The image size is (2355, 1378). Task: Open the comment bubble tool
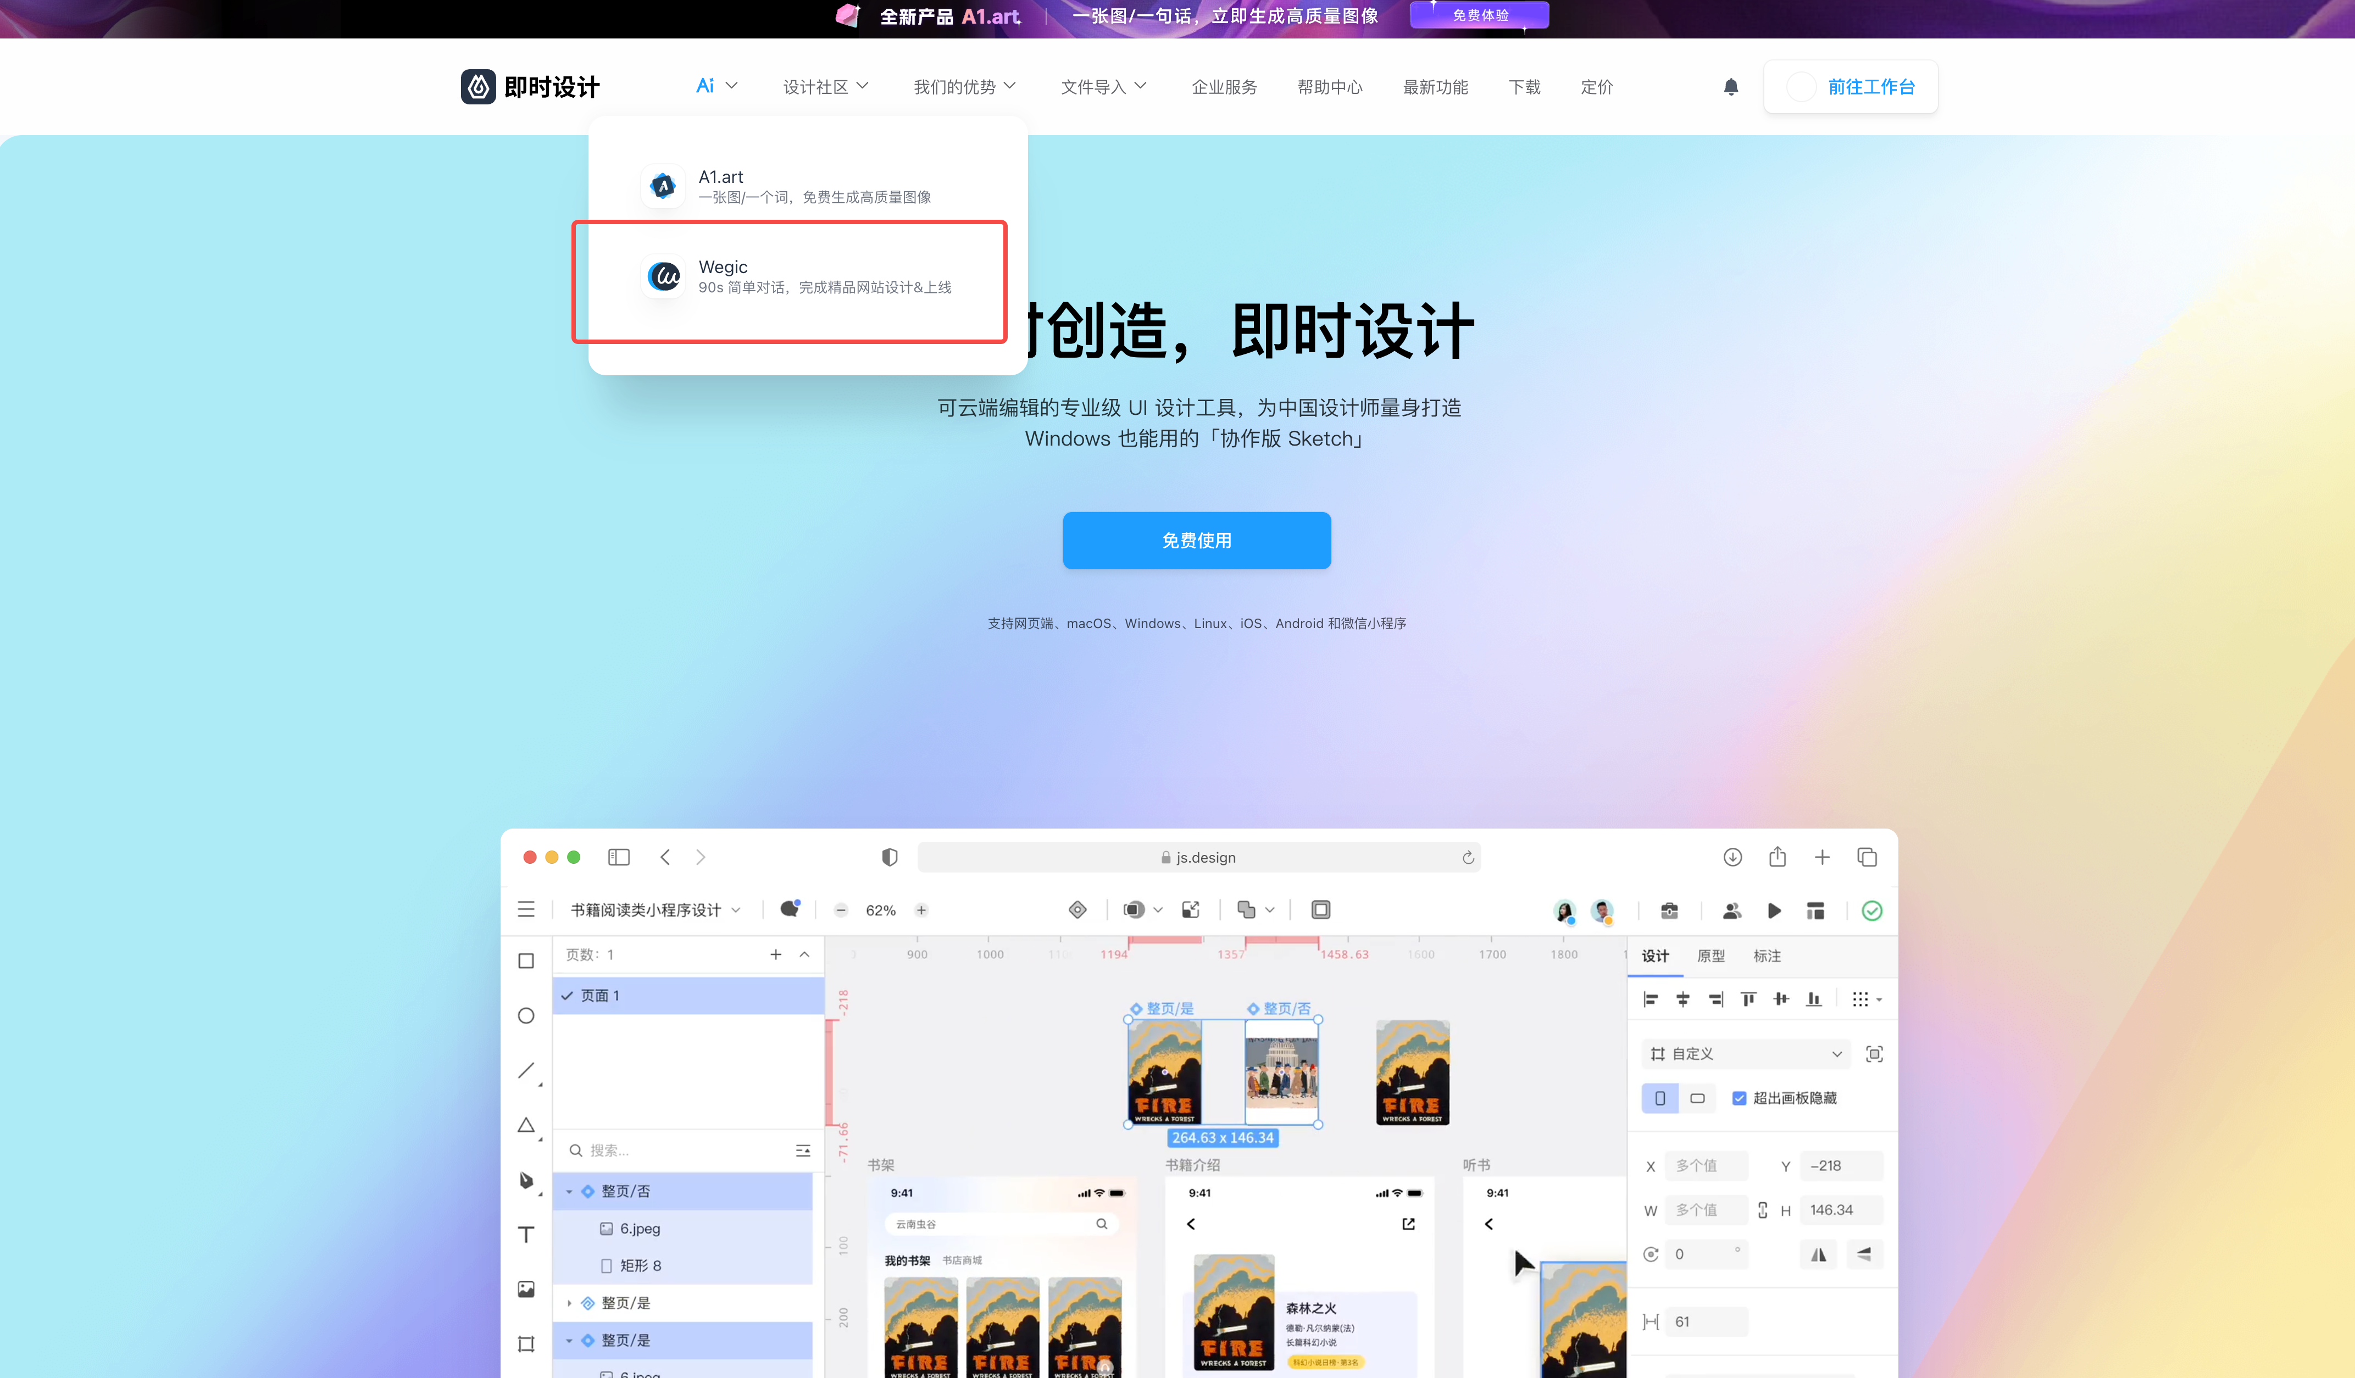pyautogui.click(x=790, y=909)
